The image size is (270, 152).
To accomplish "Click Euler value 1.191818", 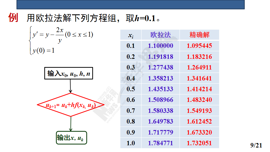I will (x=161, y=57).
